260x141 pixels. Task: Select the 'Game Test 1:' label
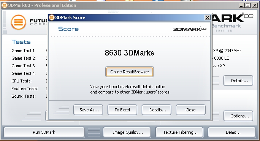24,51
